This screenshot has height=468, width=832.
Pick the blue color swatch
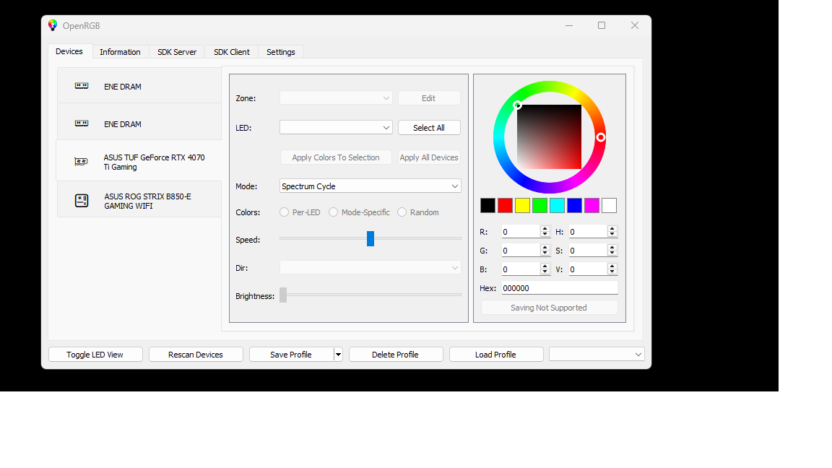tap(575, 205)
